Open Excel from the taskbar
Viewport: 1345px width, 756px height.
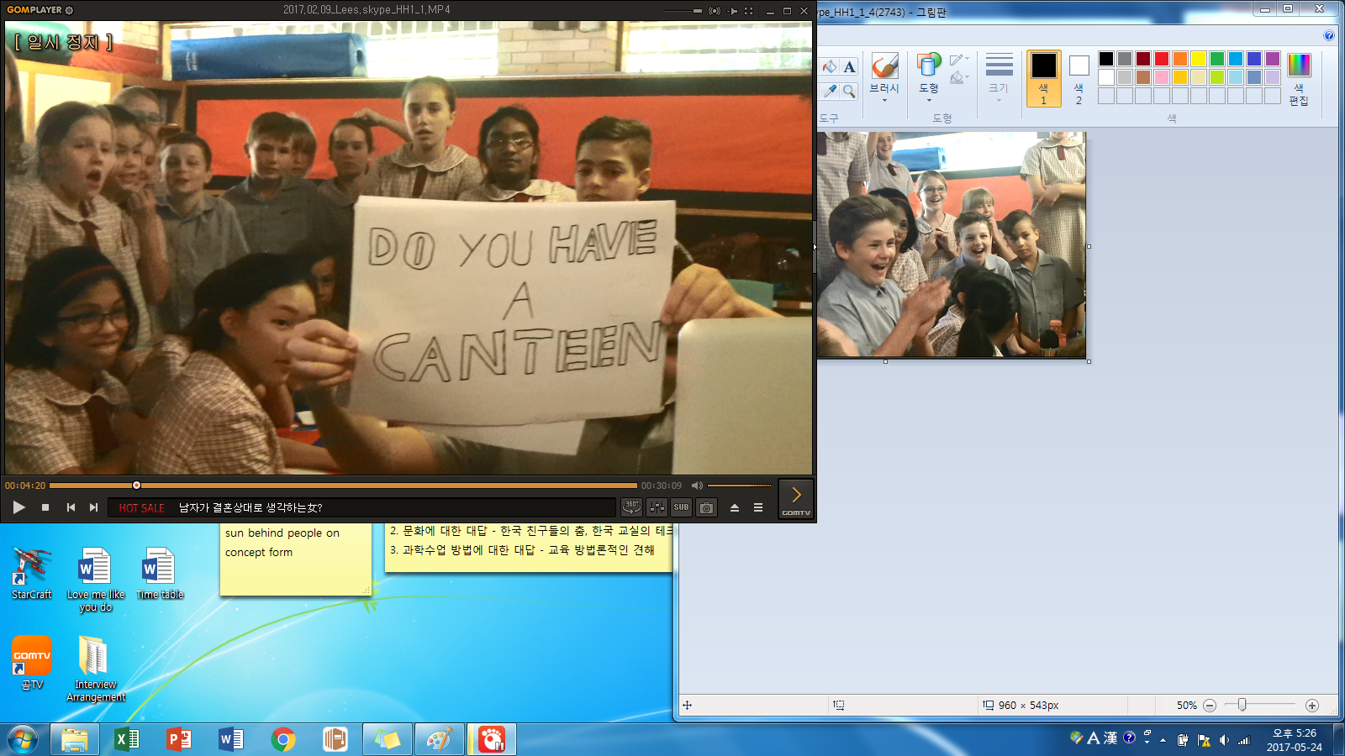[x=127, y=740]
